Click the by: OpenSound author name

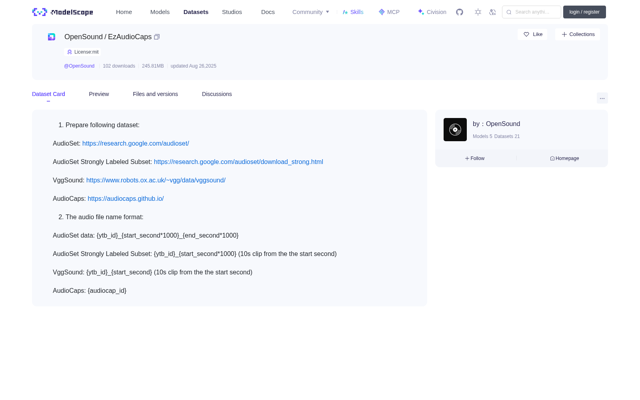coord(496,124)
